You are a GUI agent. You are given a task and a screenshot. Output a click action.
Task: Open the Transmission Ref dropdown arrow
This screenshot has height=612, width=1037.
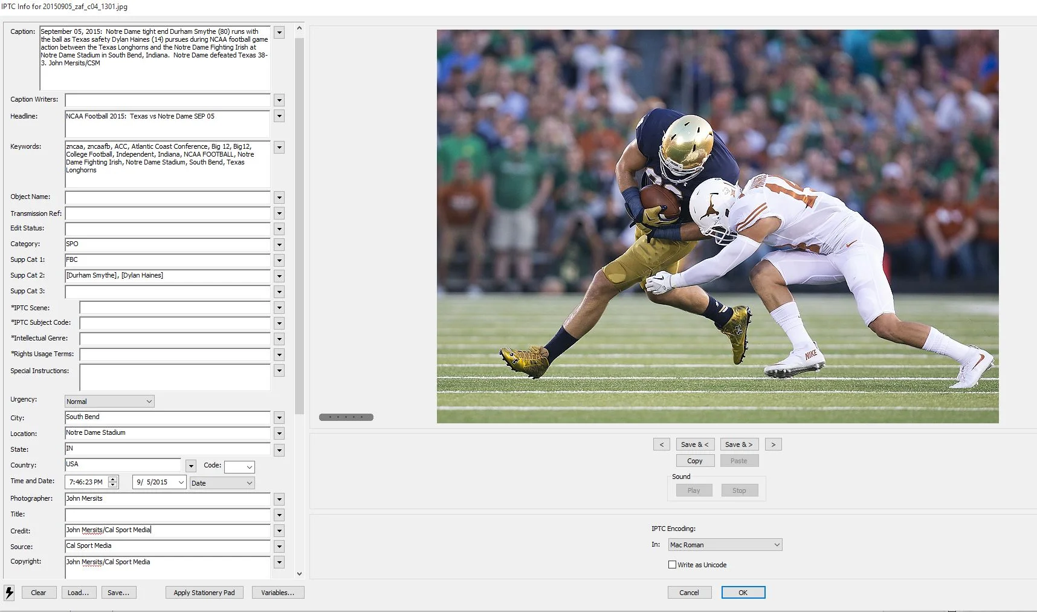coord(279,213)
